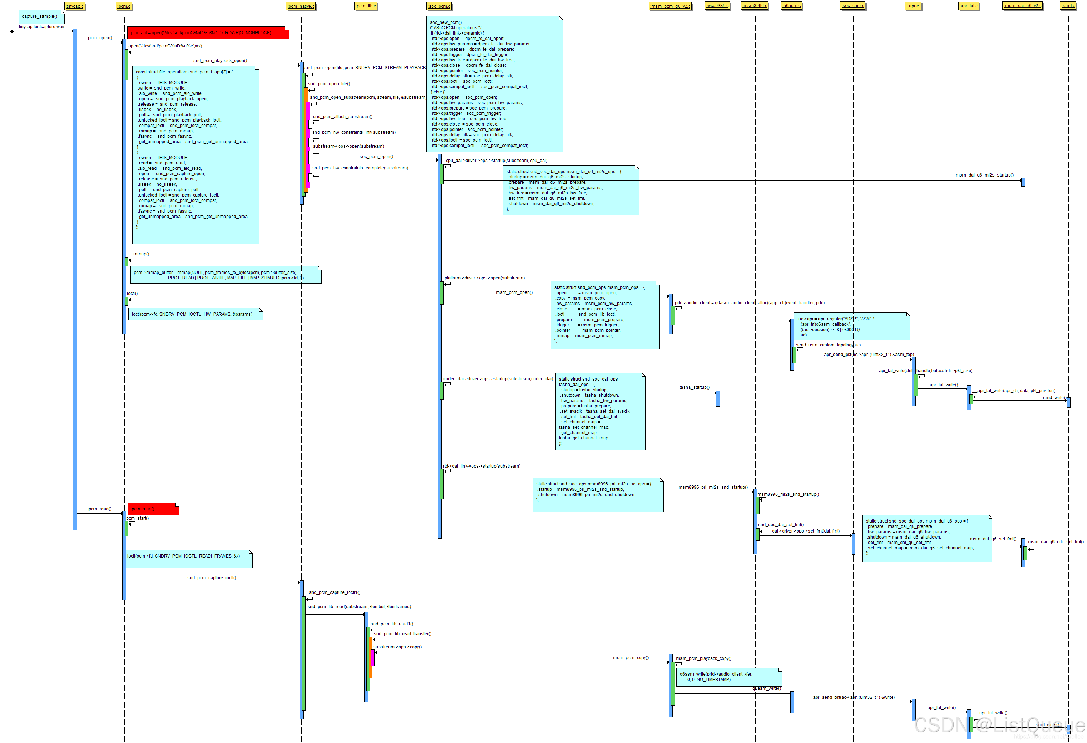Image resolution: width=1087 pixels, height=743 pixels.
Task: Select the soc_pcm.c lifeline header
Action: pos(439,6)
